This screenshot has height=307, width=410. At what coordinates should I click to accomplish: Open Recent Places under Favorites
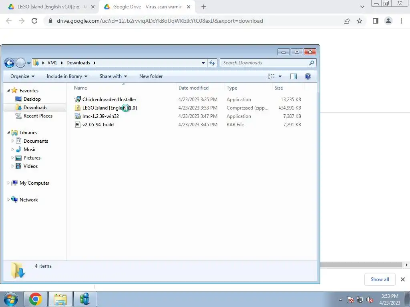(38, 116)
